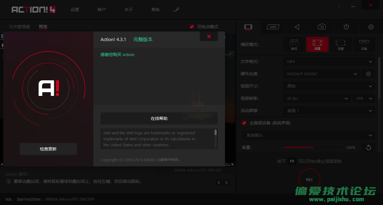Select the game (游戏) capture mode
Image resolution: width=383 pixels, height=205 pixels.
294,44
